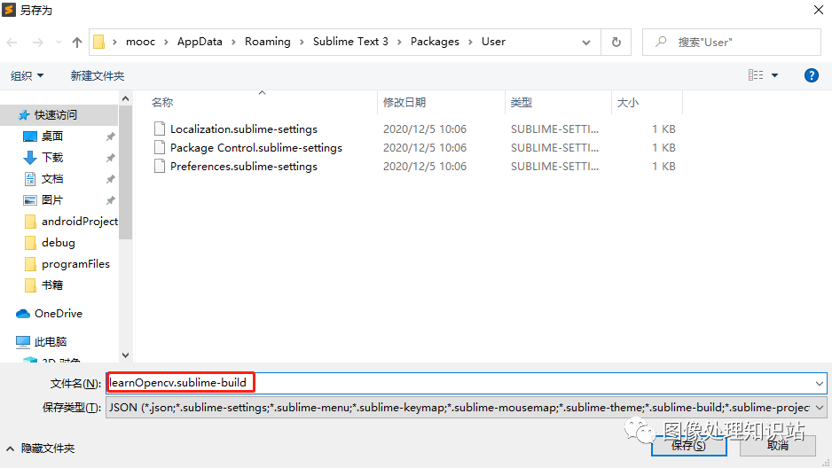Click Preferences.sublime-settings file icon
This screenshot has width=832, height=468.
click(159, 166)
